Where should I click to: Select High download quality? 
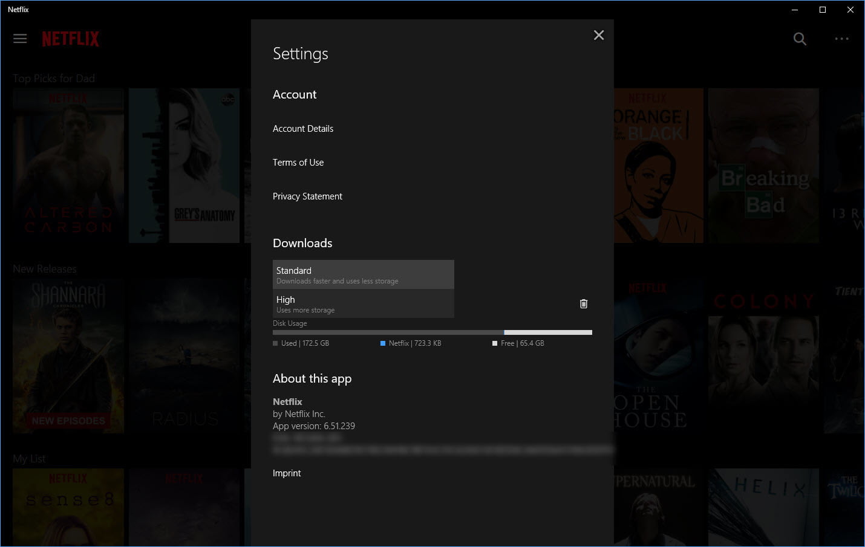(x=363, y=303)
